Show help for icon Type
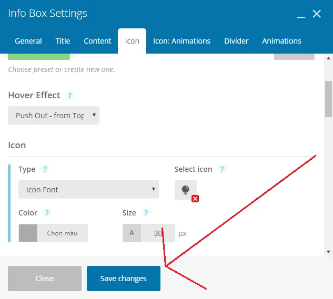This screenshot has height=299, width=333. click(45, 169)
